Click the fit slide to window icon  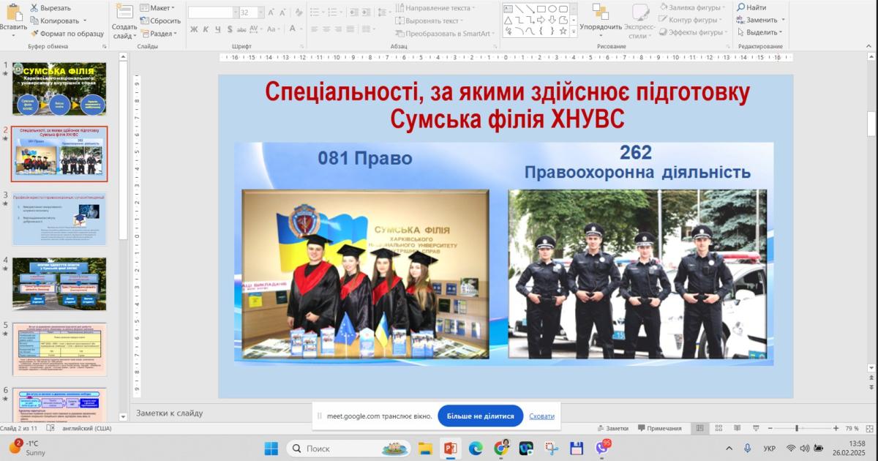(x=869, y=428)
